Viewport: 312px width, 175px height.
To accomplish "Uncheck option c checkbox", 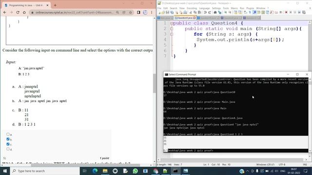I will pos(8,144).
